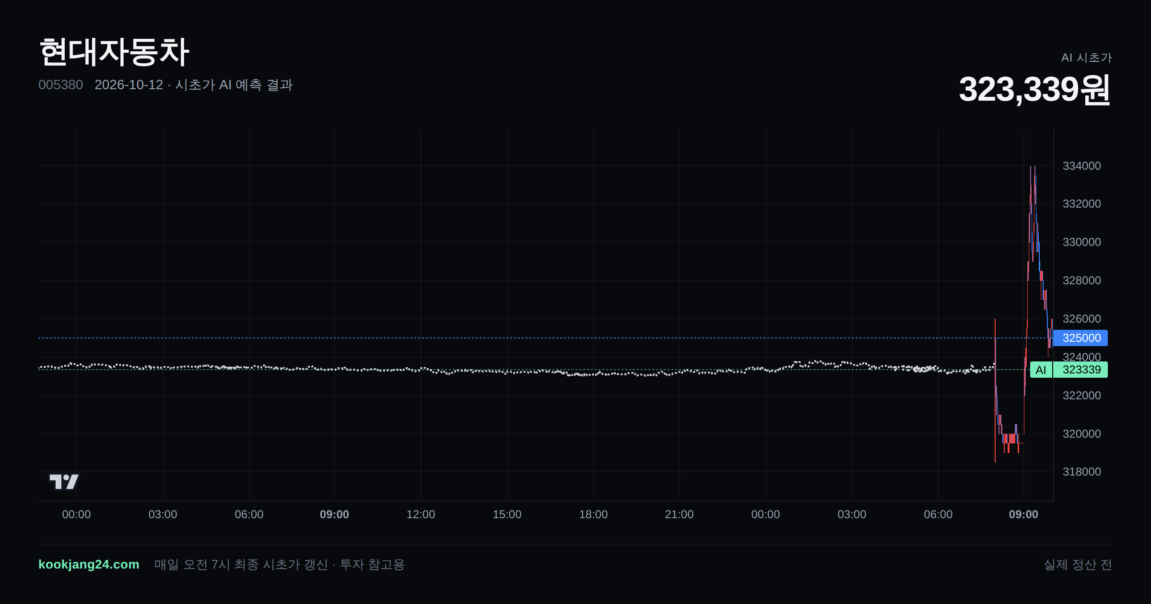The image size is (1151, 604).
Task: Click the AI 시초가 header label
Action: (1086, 58)
